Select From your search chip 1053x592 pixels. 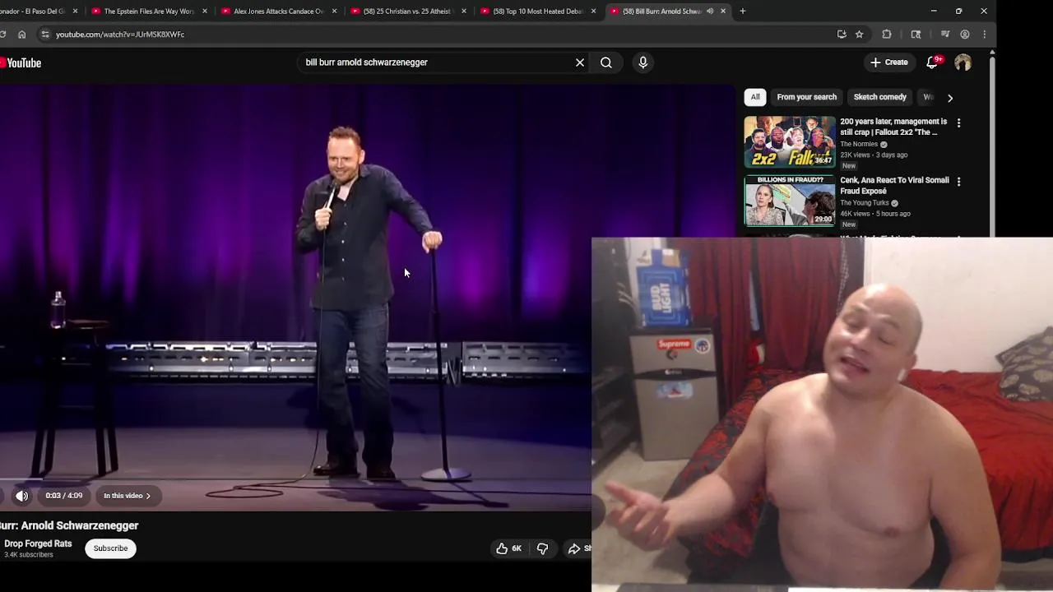(x=807, y=97)
